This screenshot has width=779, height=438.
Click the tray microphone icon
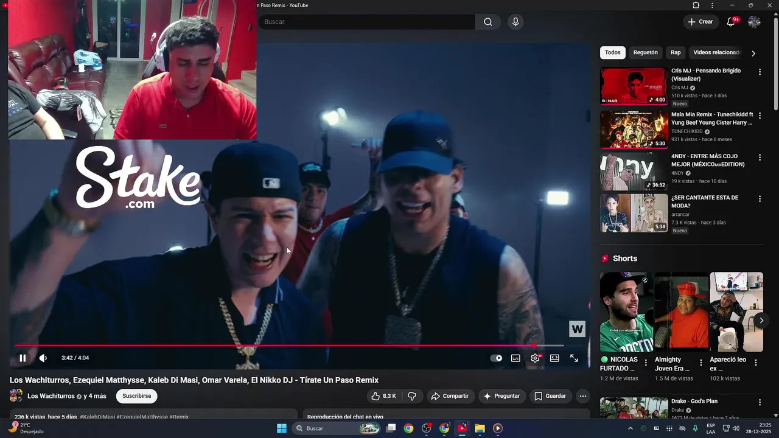click(x=696, y=428)
